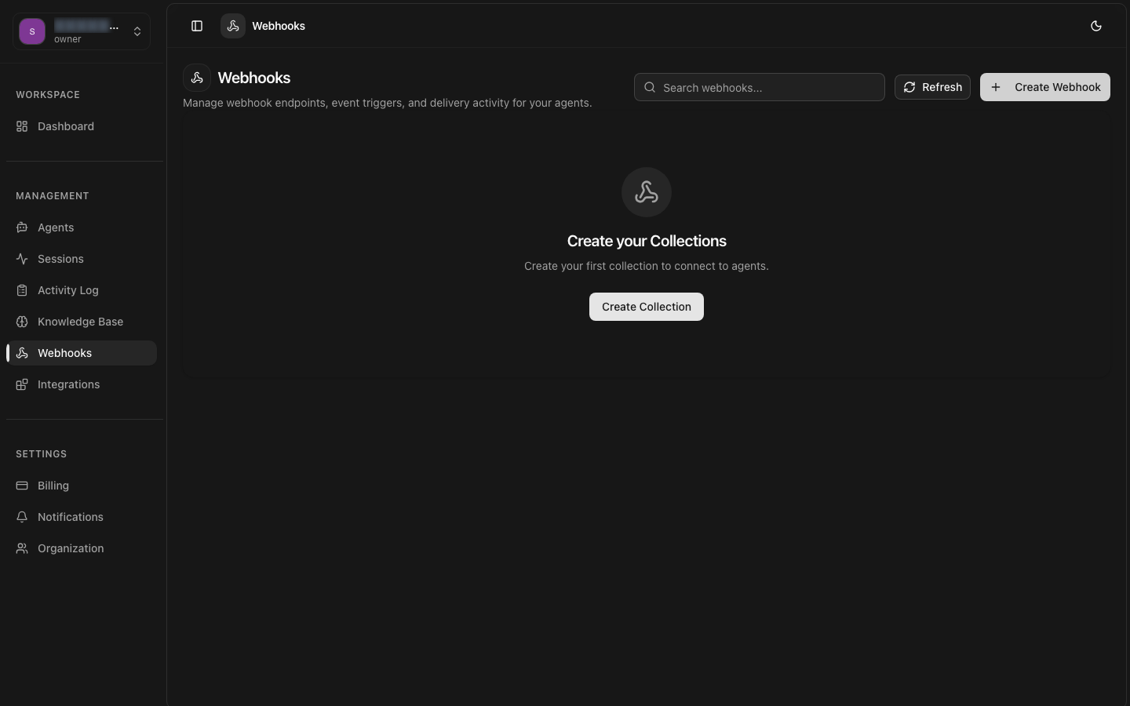The image size is (1130, 706).
Task: Click the Create Collection button
Action: (x=647, y=307)
